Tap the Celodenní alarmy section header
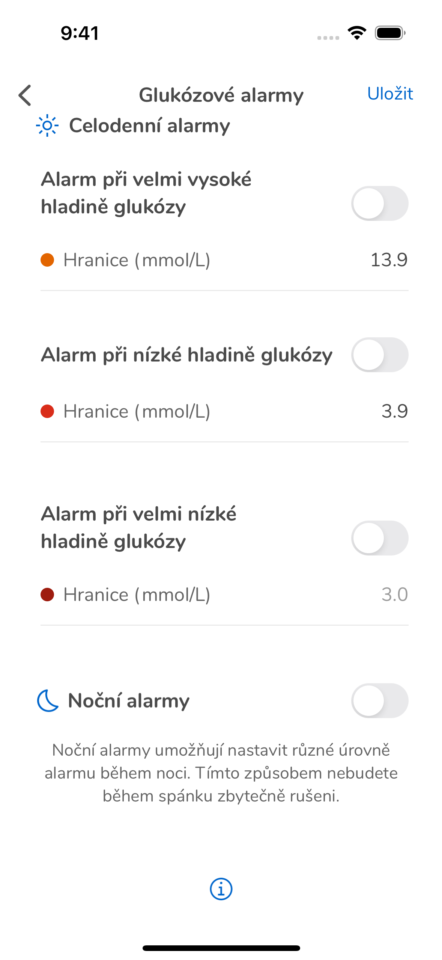442x960 pixels. point(149,125)
